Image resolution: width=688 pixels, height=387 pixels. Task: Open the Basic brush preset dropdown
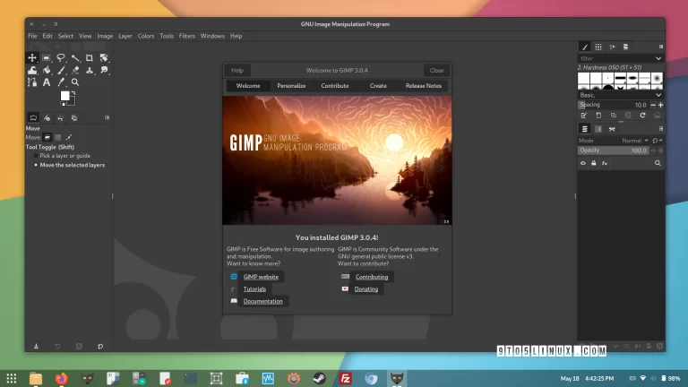pyautogui.click(x=658, y=94)
